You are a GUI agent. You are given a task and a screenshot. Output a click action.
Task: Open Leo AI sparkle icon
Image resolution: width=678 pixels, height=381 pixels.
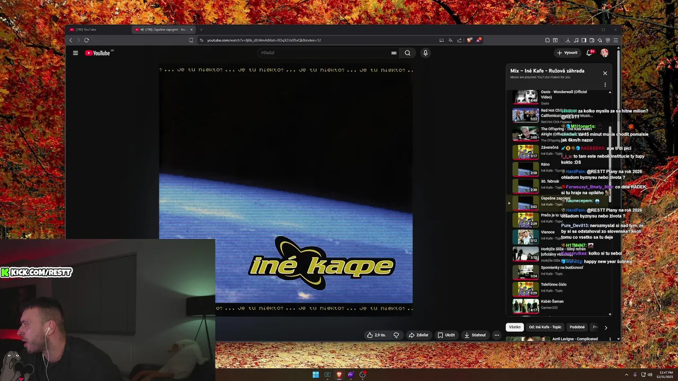pos(600,40)
